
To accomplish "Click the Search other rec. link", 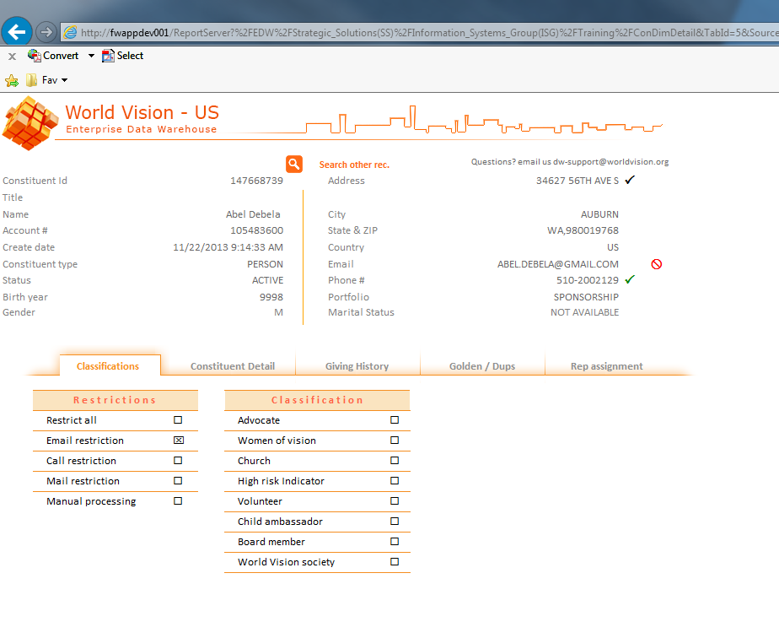I will click(x=354, y=165).
